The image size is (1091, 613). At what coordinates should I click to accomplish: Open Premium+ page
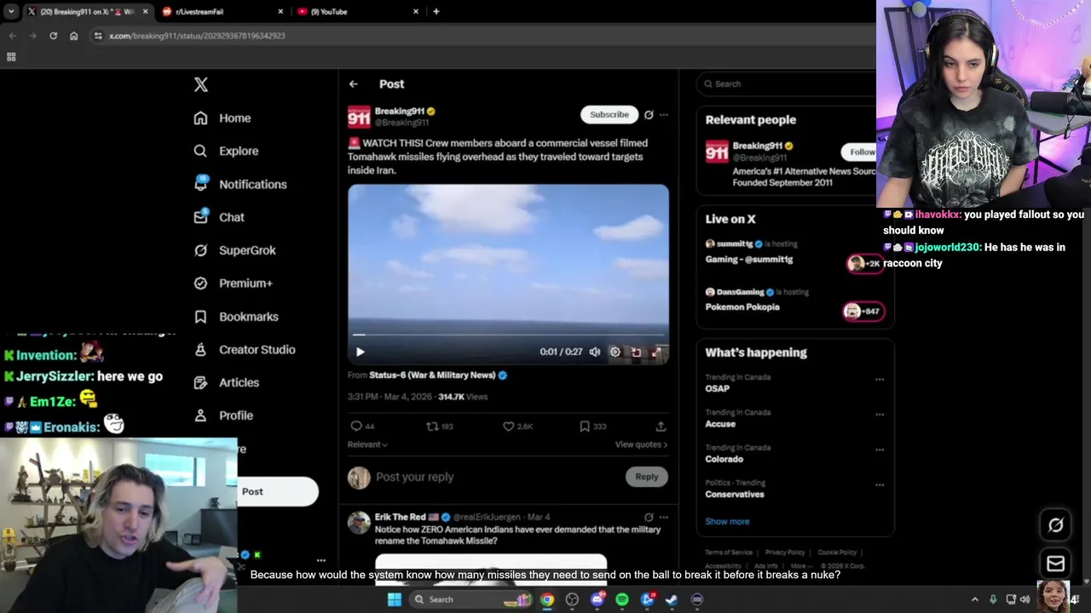[233, 284]
